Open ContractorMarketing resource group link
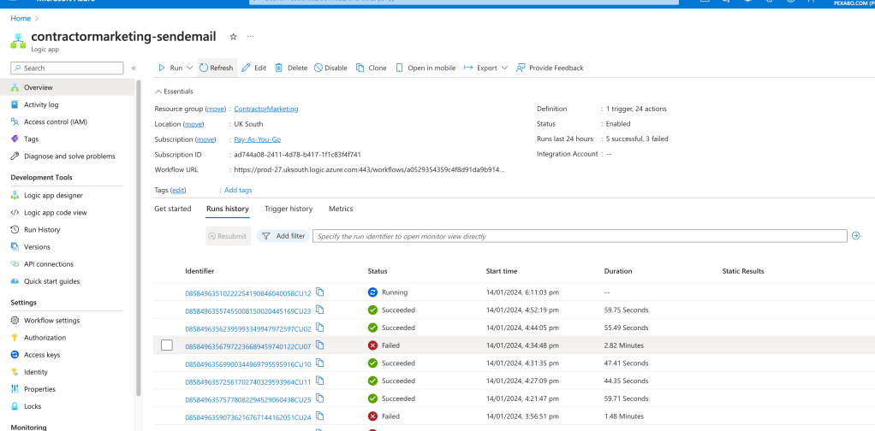This screenshot has width=875, height=431. (266, 109)
